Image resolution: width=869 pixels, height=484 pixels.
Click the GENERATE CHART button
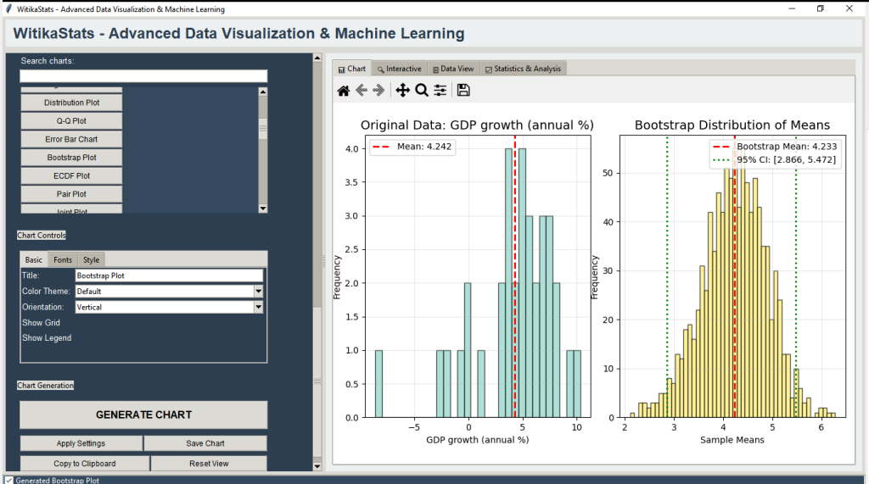(143, 414)
